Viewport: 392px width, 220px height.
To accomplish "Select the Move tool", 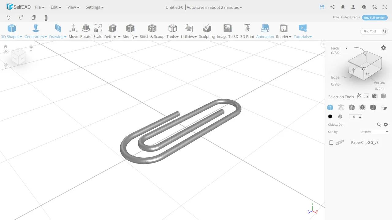I will pos(73,31).
